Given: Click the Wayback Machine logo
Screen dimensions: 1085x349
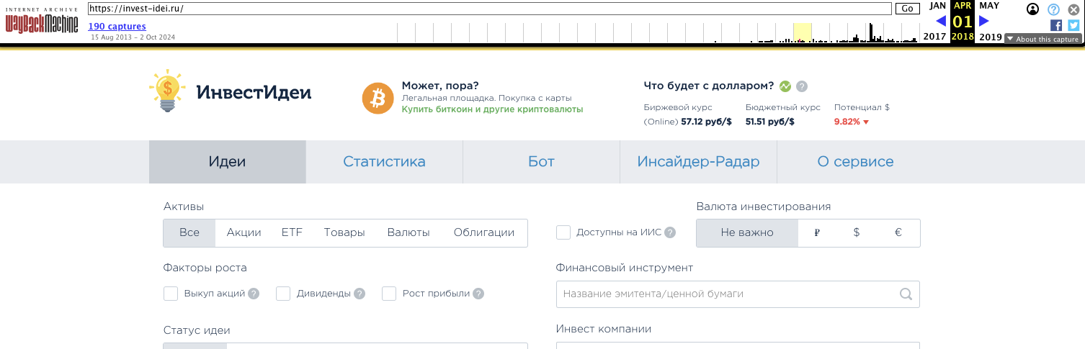Looking at the screenshot, I should pyautogui.click(x=43, y=20).
